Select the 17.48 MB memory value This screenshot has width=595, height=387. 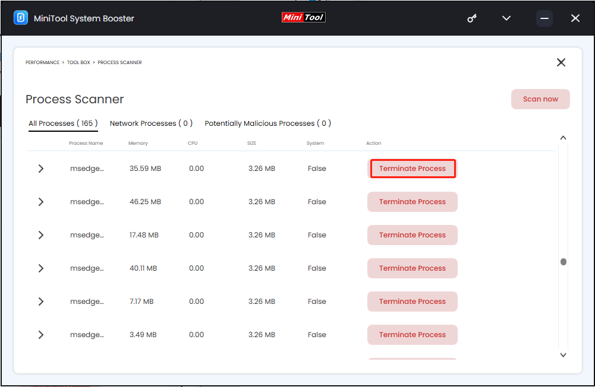pyautogui.click(x=144, y=235)
